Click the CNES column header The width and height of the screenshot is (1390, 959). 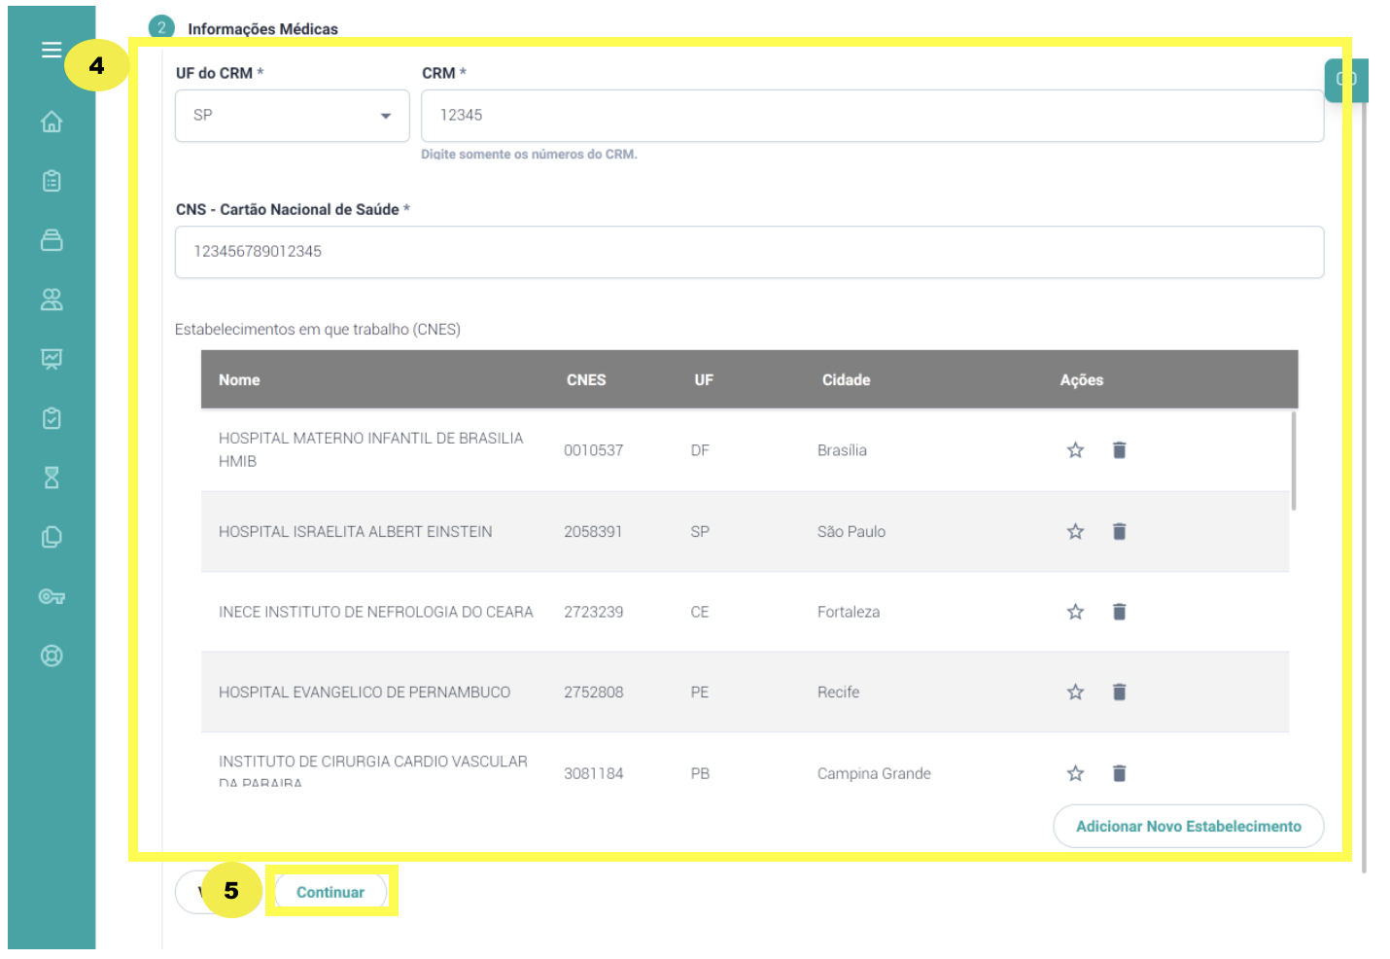(x=586, y=380)
